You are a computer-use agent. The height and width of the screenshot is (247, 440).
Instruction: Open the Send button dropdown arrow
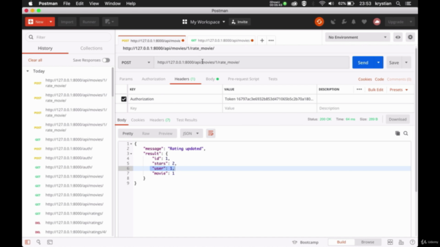(378, 62)
